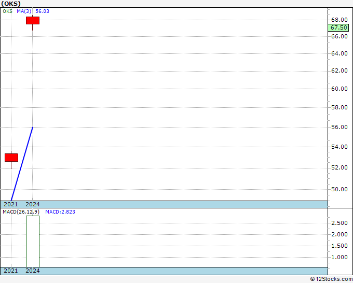Click the 58.00 price axis label
This screenshot has width=353, height=283.
coord(340,107)
